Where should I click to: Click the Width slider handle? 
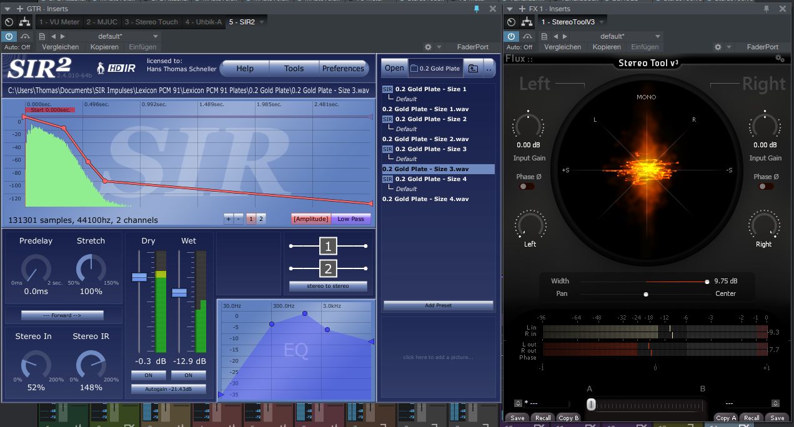(x=707, y=282)
